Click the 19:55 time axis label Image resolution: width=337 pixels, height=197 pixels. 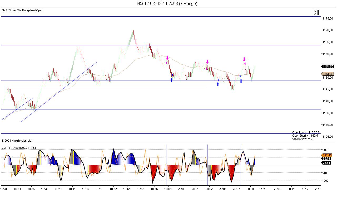click(x=141, y=189)
